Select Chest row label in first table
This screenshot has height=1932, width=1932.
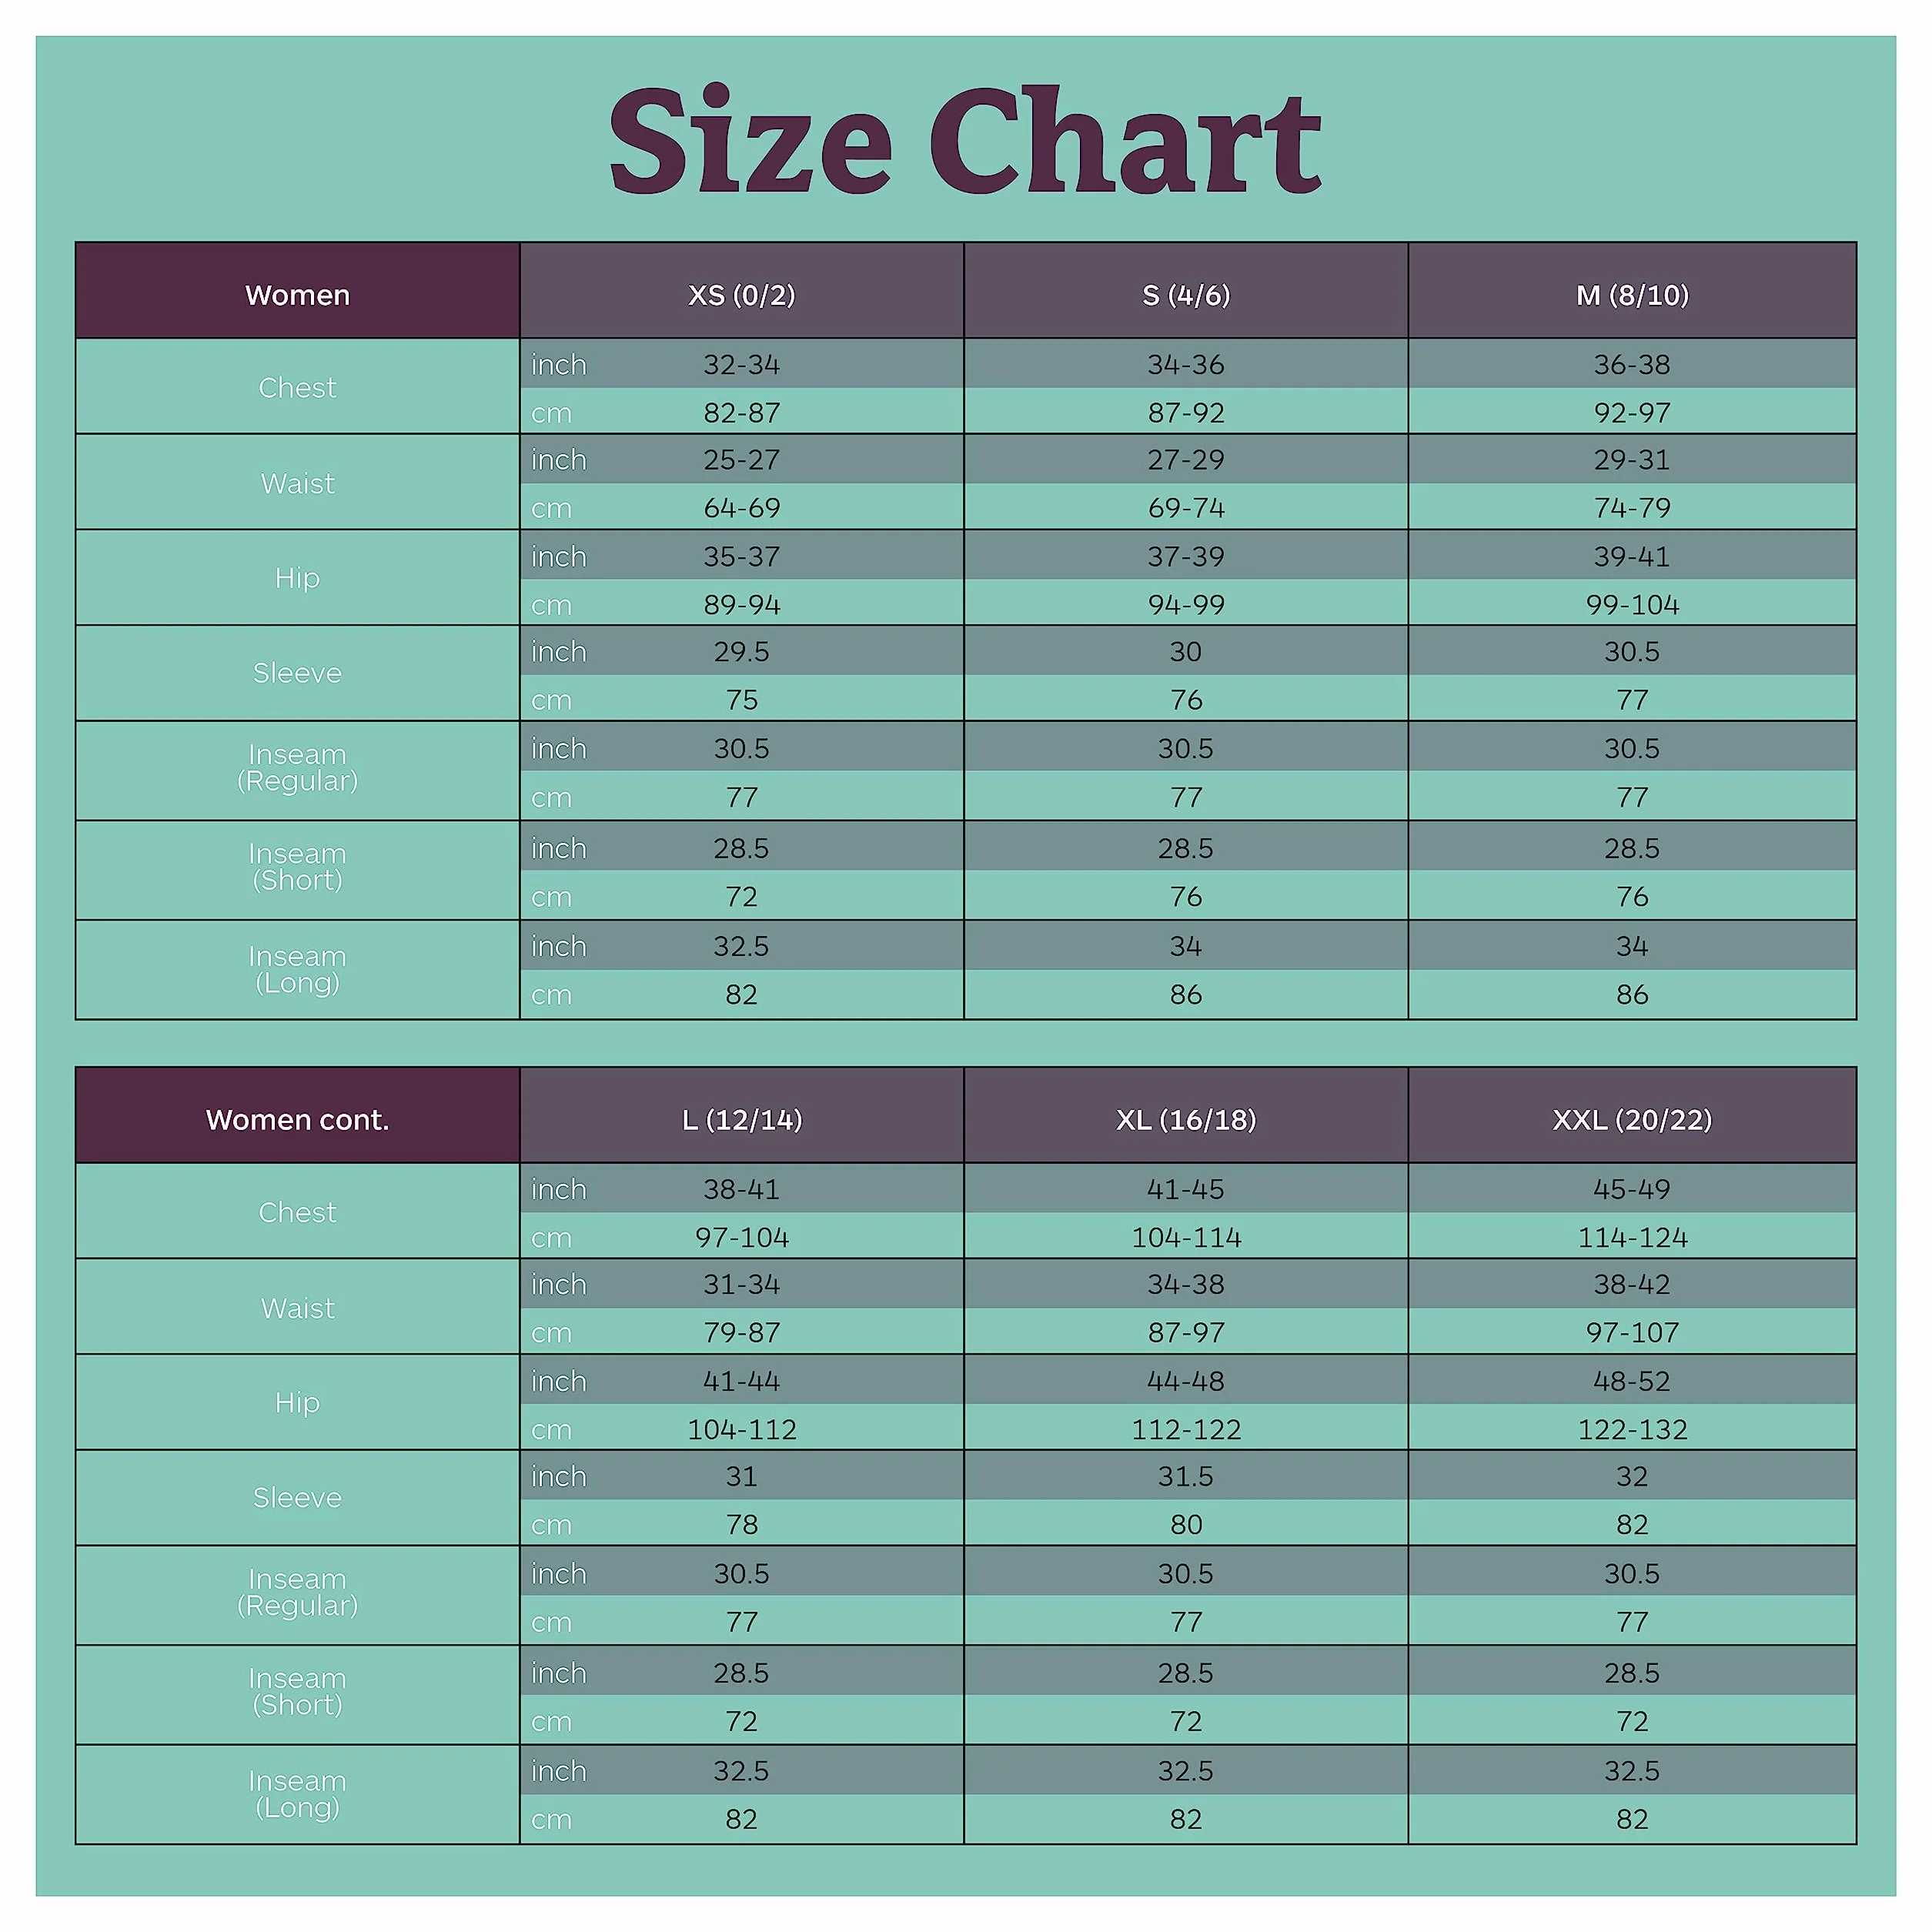[x=297, y=387]
